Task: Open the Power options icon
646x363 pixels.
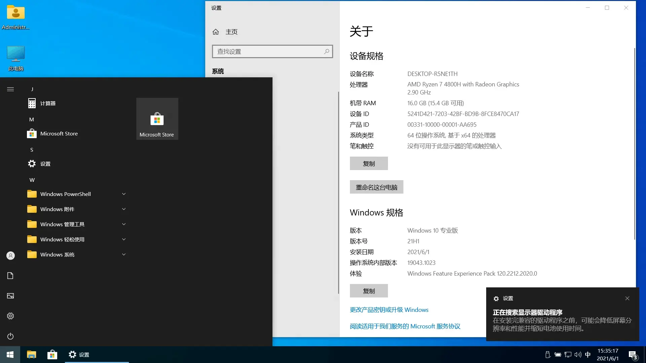Action: (10, 336)
